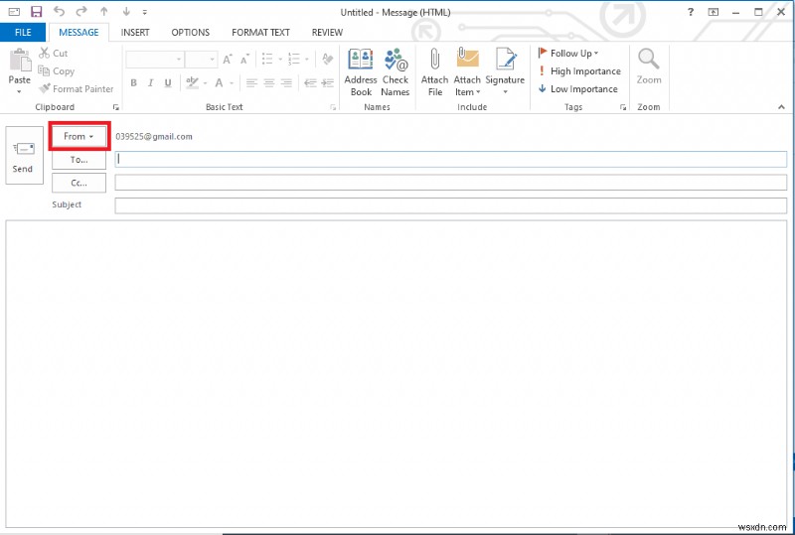The image size is (795, 535).
Task: Open the OPTIONS tab
Action: 190,33
